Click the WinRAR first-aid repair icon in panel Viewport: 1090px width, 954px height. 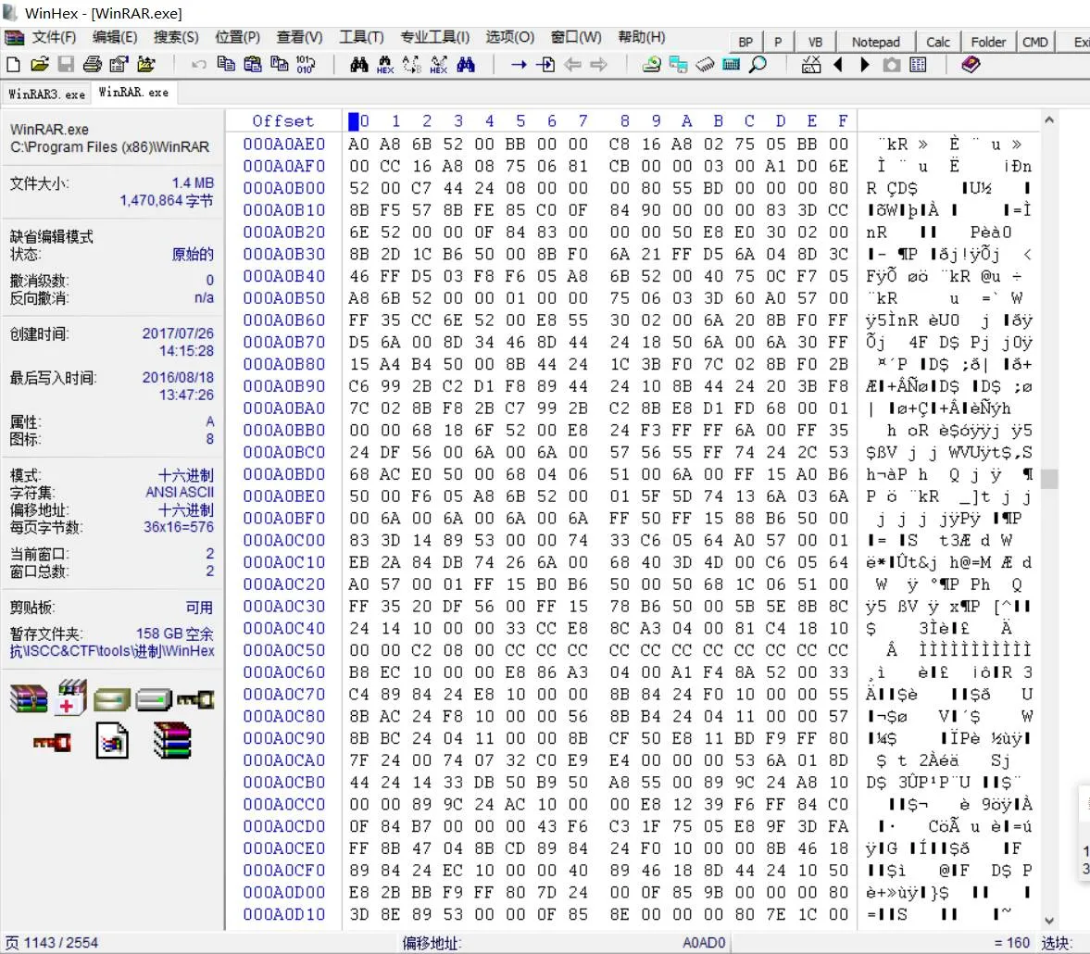coord(71,697)
